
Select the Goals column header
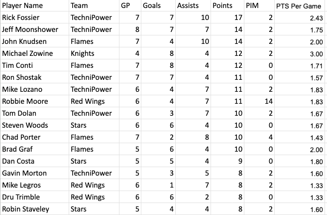pos(158,5)
